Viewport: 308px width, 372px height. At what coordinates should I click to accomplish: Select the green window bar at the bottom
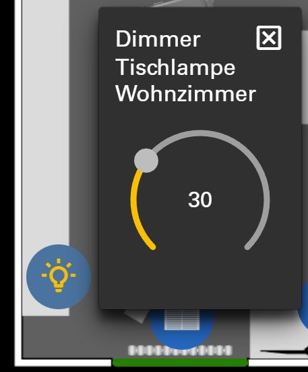(x=180, y=363)
